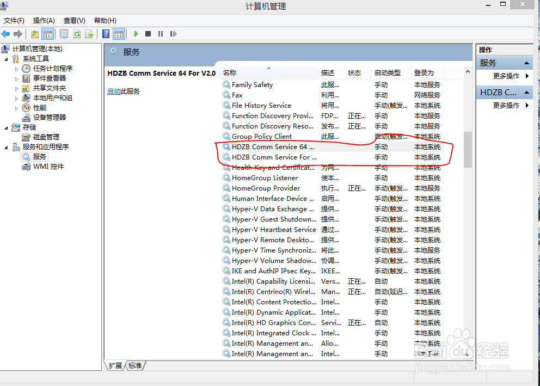Select Hyper-V Heartbeat Service row

click(333, 229)
